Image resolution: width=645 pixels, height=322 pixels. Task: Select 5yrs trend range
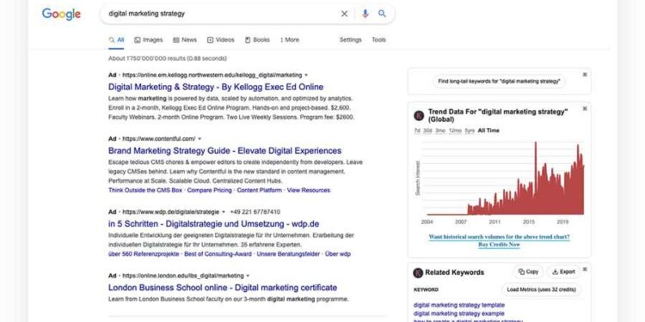click(470, 131)
